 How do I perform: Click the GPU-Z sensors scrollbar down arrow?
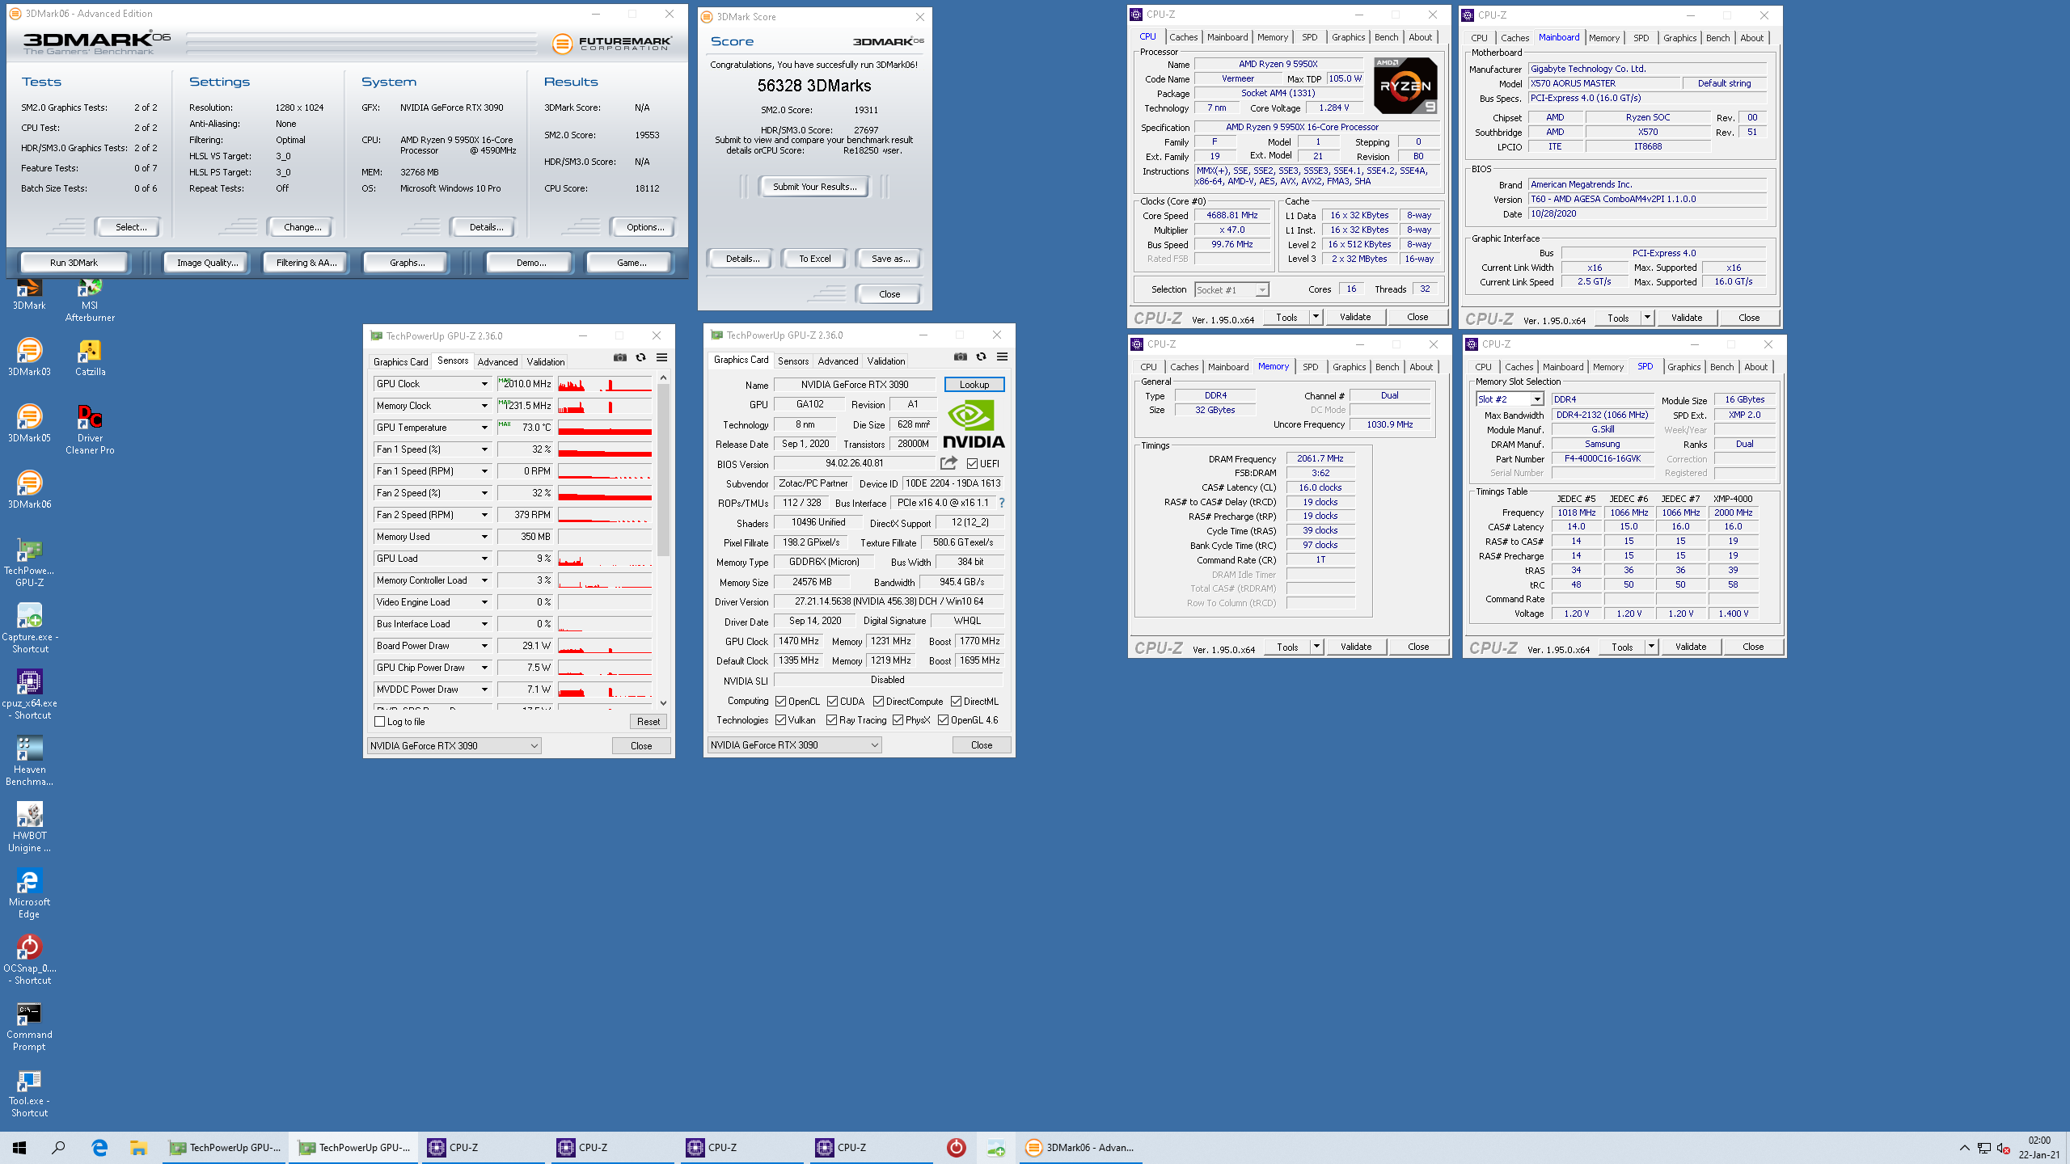click(x=663, y=703)
